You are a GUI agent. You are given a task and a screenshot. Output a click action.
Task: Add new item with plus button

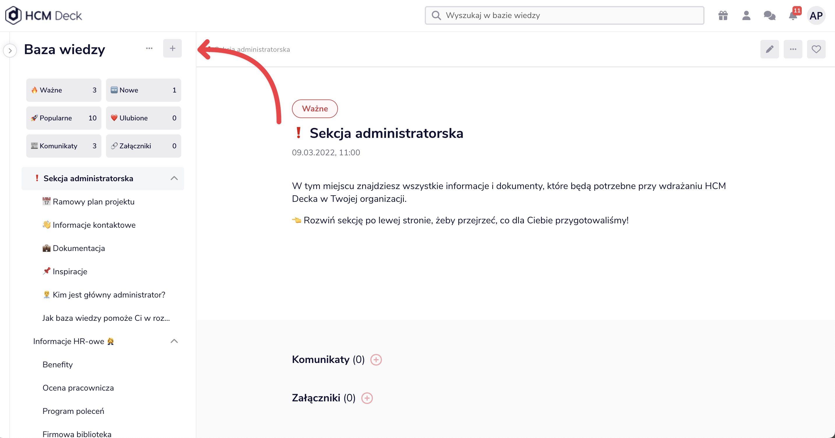click(172, 49)
